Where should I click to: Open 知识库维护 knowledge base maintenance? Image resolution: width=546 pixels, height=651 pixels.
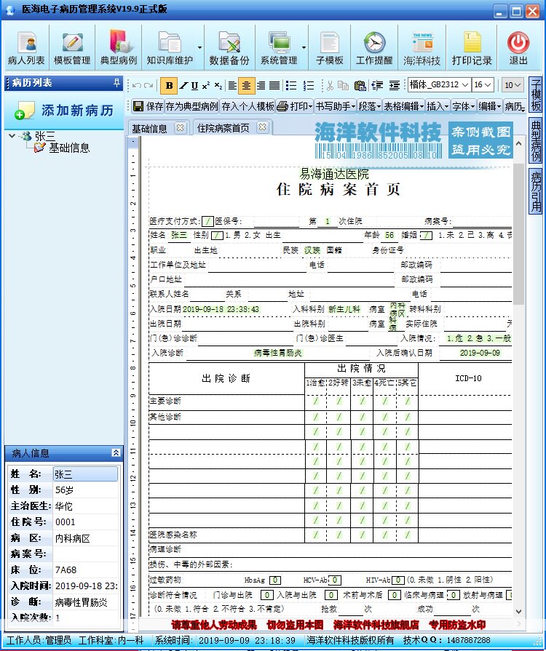pyautogui.click(x=170, y=48)
